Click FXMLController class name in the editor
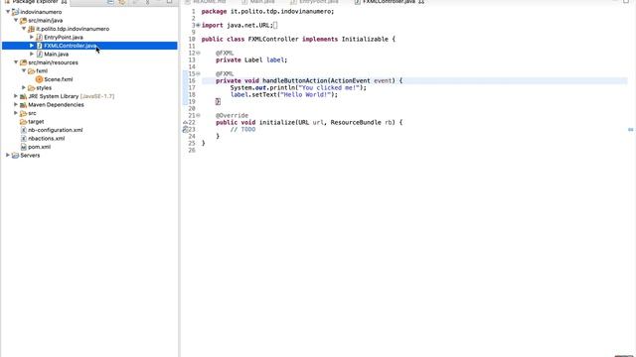Viewport: 636px width, 357px height. pyautogui.click(x=273, y=40)
